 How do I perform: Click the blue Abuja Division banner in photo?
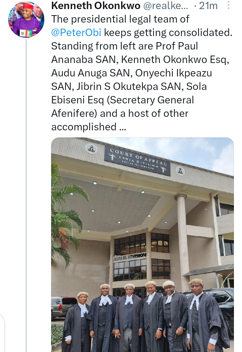[129, 257]
